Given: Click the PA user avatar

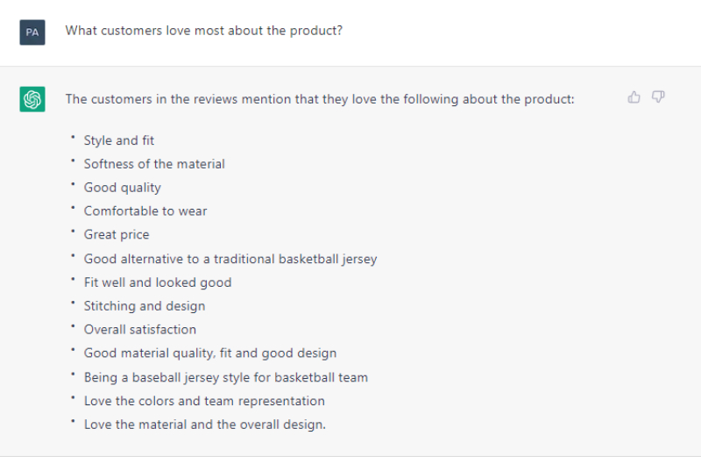Looking at the screenshot, I should click(32, 32).
